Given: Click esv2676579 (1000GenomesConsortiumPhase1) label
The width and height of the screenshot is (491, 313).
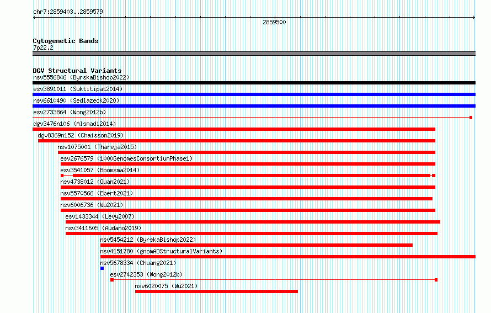Looking at the screenshot, I should point(126,158).
